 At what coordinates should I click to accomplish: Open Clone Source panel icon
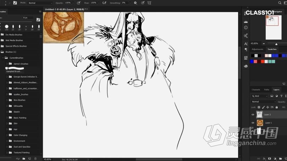[x=246, y=36]
